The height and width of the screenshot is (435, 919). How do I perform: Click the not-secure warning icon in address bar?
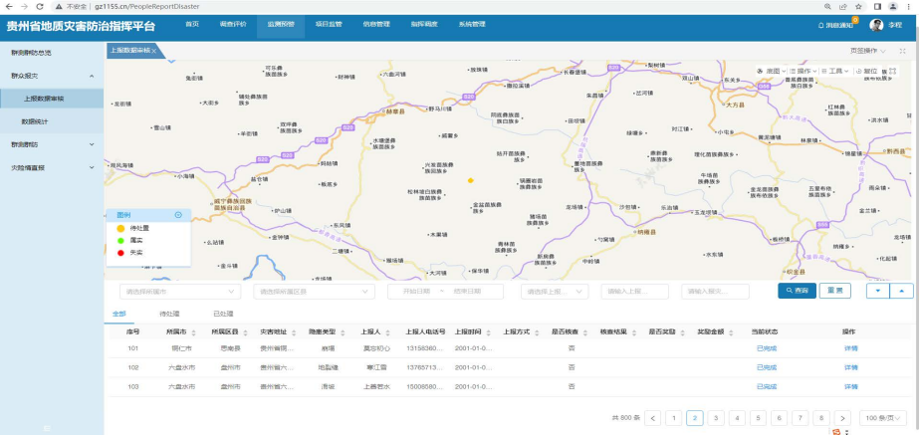[59, 6]
